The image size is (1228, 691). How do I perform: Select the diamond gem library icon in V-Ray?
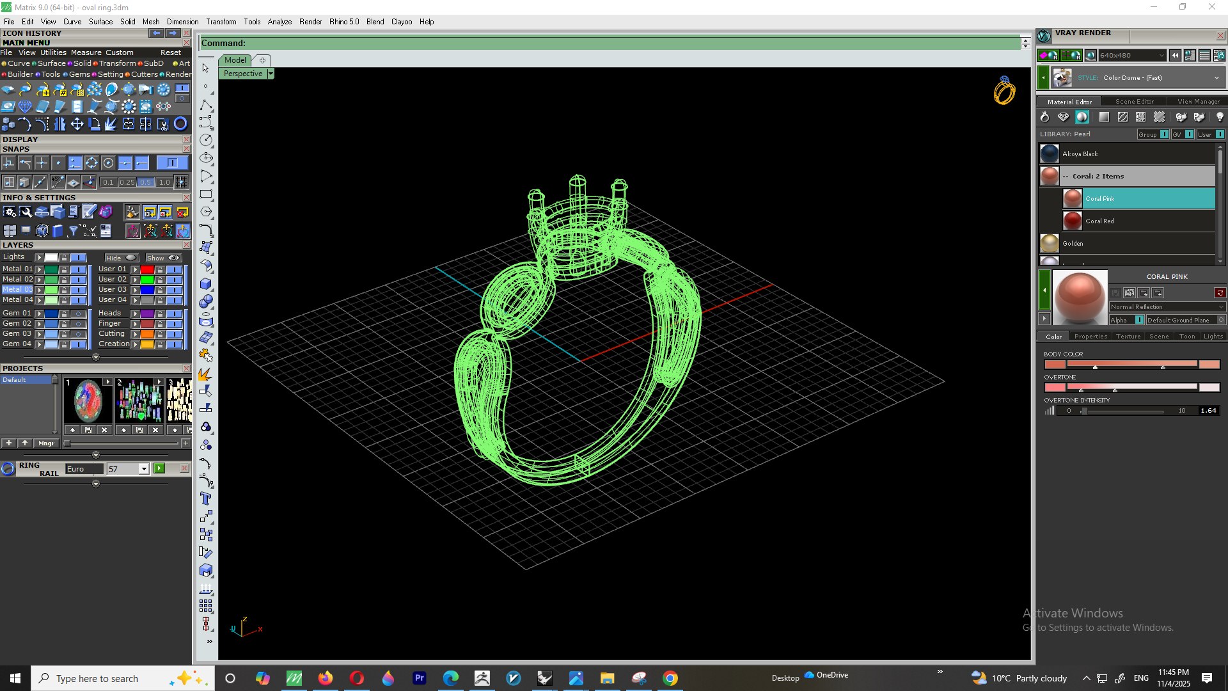[1063, 117]
